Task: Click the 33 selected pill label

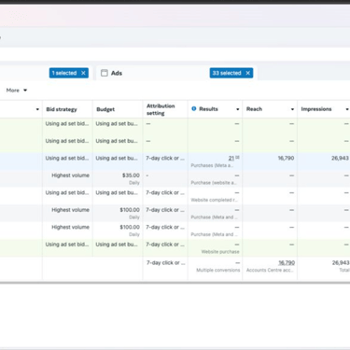Action: pos(227,73)
